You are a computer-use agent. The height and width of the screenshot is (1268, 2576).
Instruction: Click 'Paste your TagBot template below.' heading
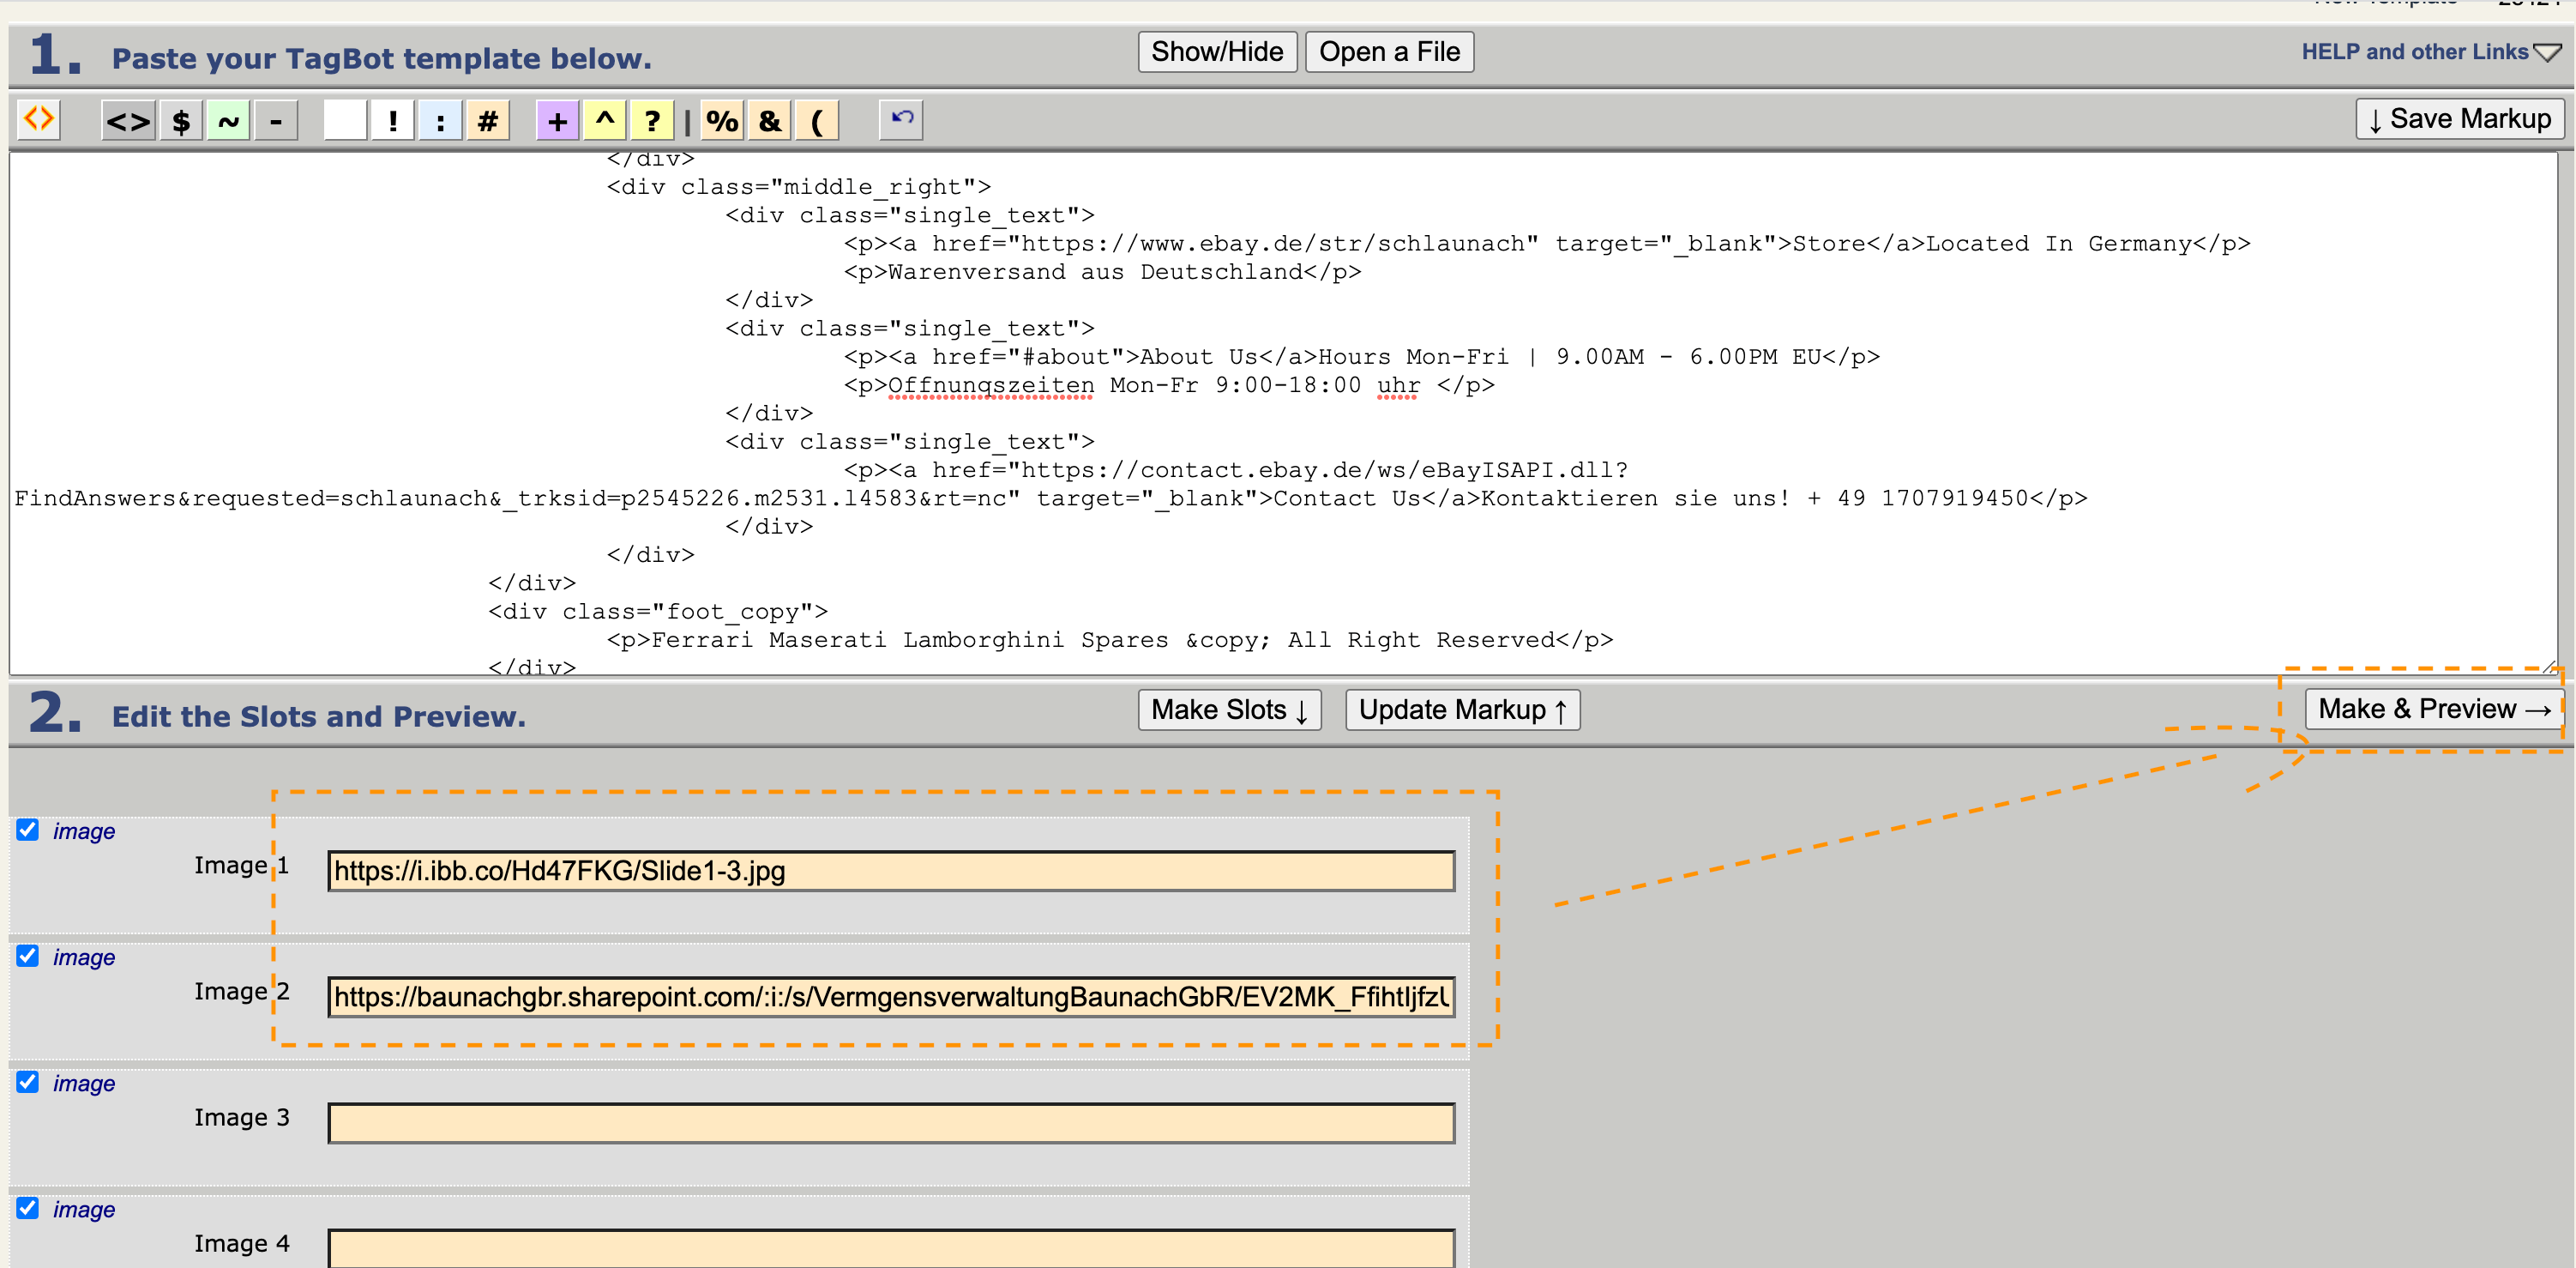pos(381,58)
